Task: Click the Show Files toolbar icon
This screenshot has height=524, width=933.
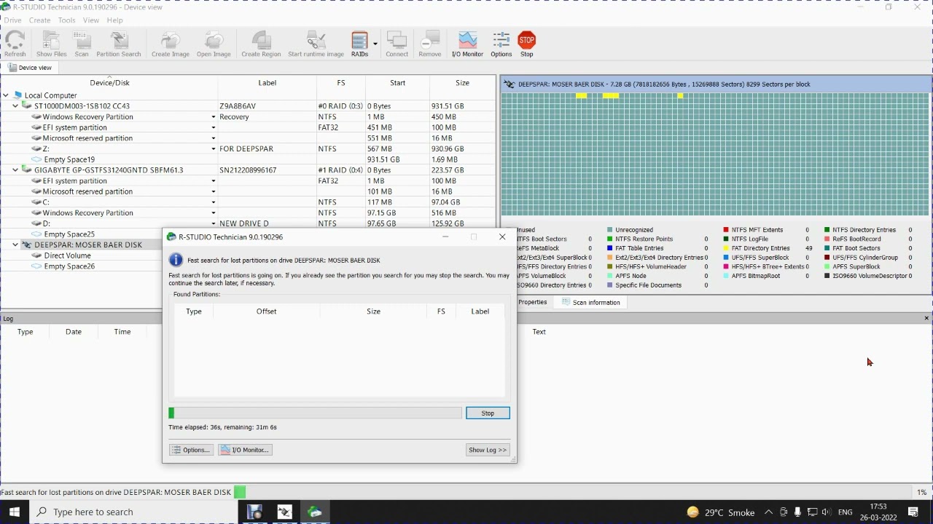Action: [x=51, y=44]
